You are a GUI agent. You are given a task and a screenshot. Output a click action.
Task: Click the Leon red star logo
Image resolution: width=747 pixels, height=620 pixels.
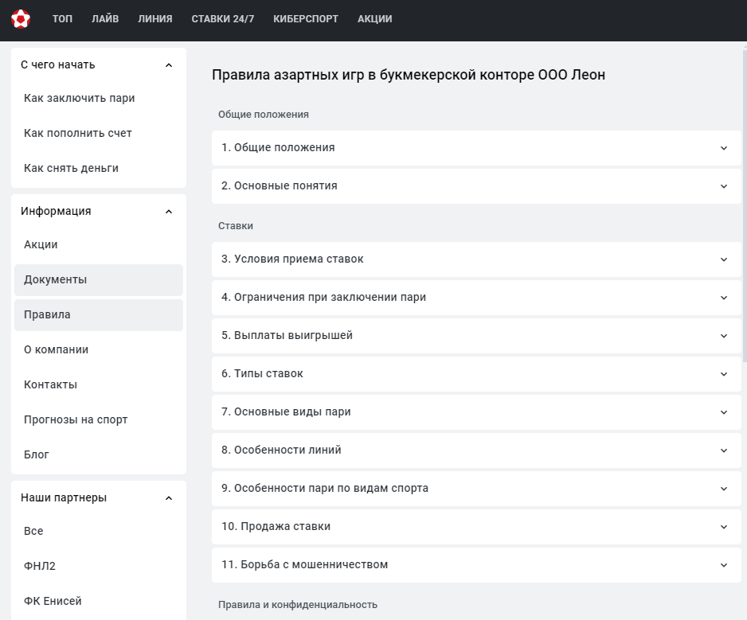click(x=21, y=18)
